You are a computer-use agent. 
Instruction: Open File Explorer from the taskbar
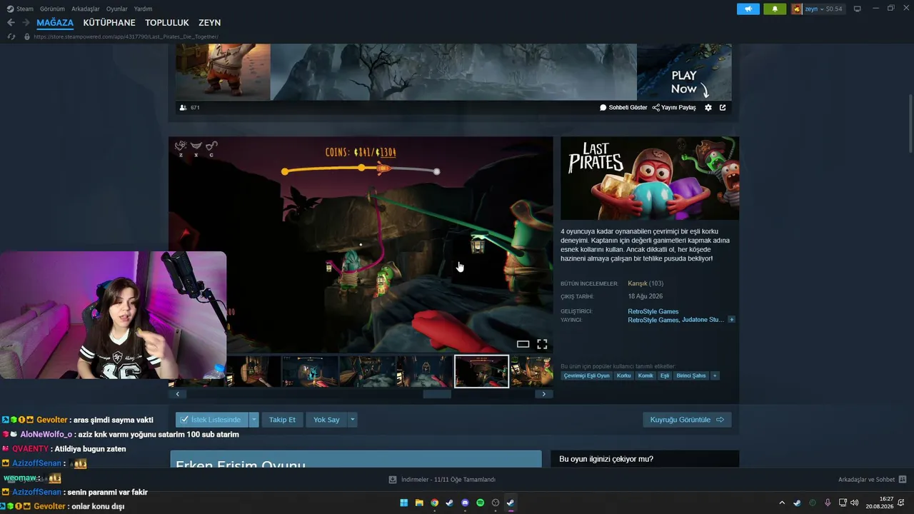click(419, 503)
